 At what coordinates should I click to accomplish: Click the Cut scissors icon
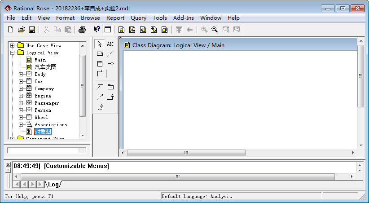click(x=46, y=30)
